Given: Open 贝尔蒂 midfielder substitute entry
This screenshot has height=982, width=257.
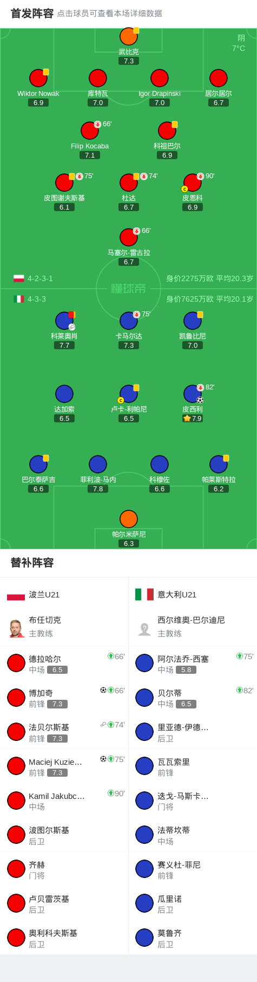Looking at the screenshot, I should (193, 698).
